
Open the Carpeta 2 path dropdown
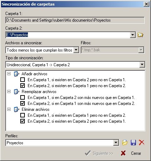click(x=132, y=35)
